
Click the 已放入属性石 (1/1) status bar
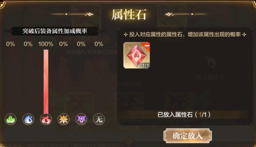click(184, 114)
